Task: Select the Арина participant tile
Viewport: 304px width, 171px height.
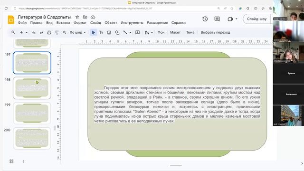Action: [288, 73]
